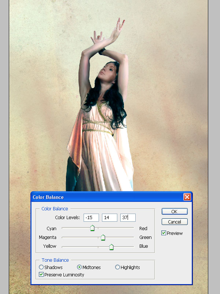Screen dimensions: 220x294
Task: Click OK in Color Balance dialog
Action: point(175,211)
